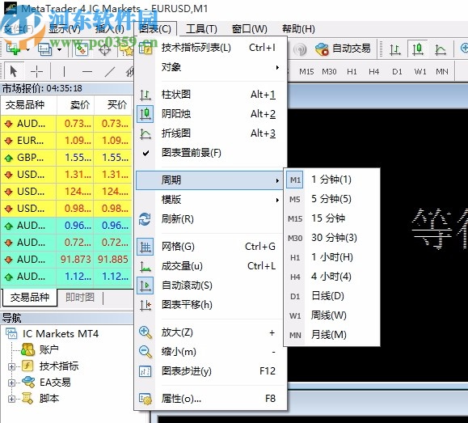Click the GBP symbol row
The image size is (468, 423).
[66, 158]
